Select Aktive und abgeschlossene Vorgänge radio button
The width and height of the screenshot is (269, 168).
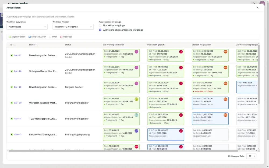[x=100, y=30]
